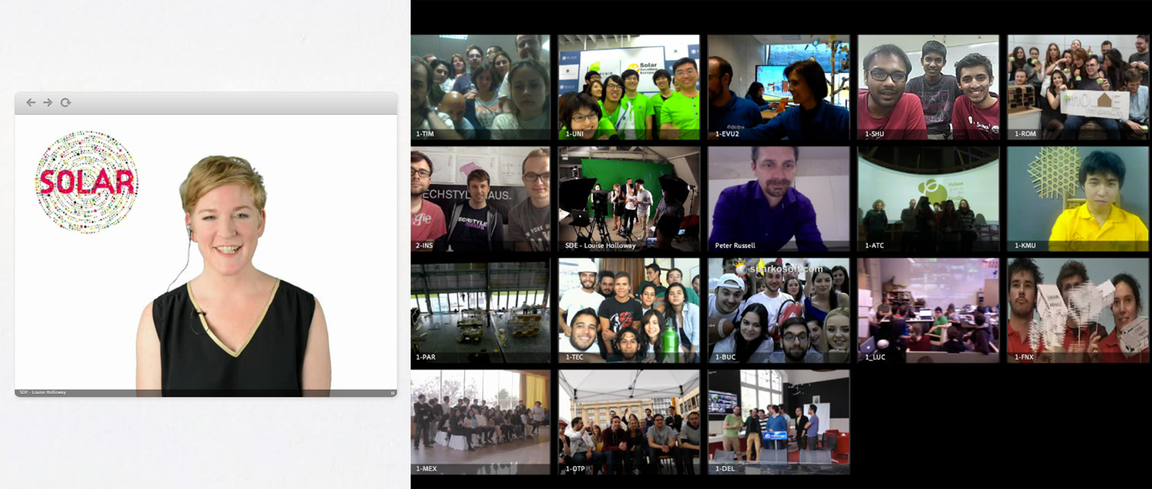Select the 1-DEL participant thumbnail
The height and width of the screenshot is (489, 1152).
click(778, 421)
